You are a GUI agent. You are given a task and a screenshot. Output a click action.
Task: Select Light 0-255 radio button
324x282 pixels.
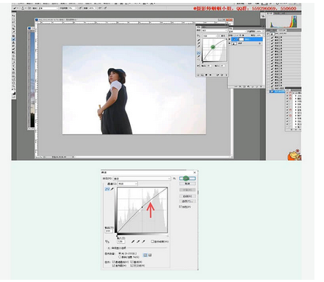(x=120, y=253)
